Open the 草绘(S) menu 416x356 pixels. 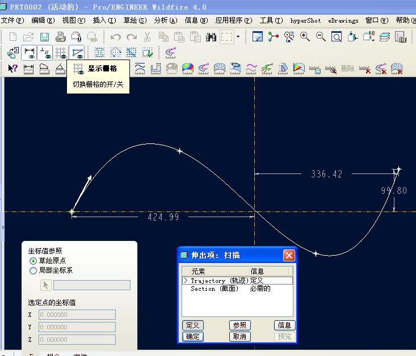pos(135,20)
